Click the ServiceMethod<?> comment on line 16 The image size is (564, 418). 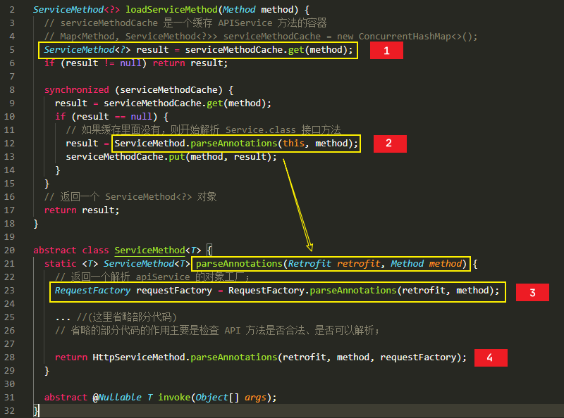point(130,197)
